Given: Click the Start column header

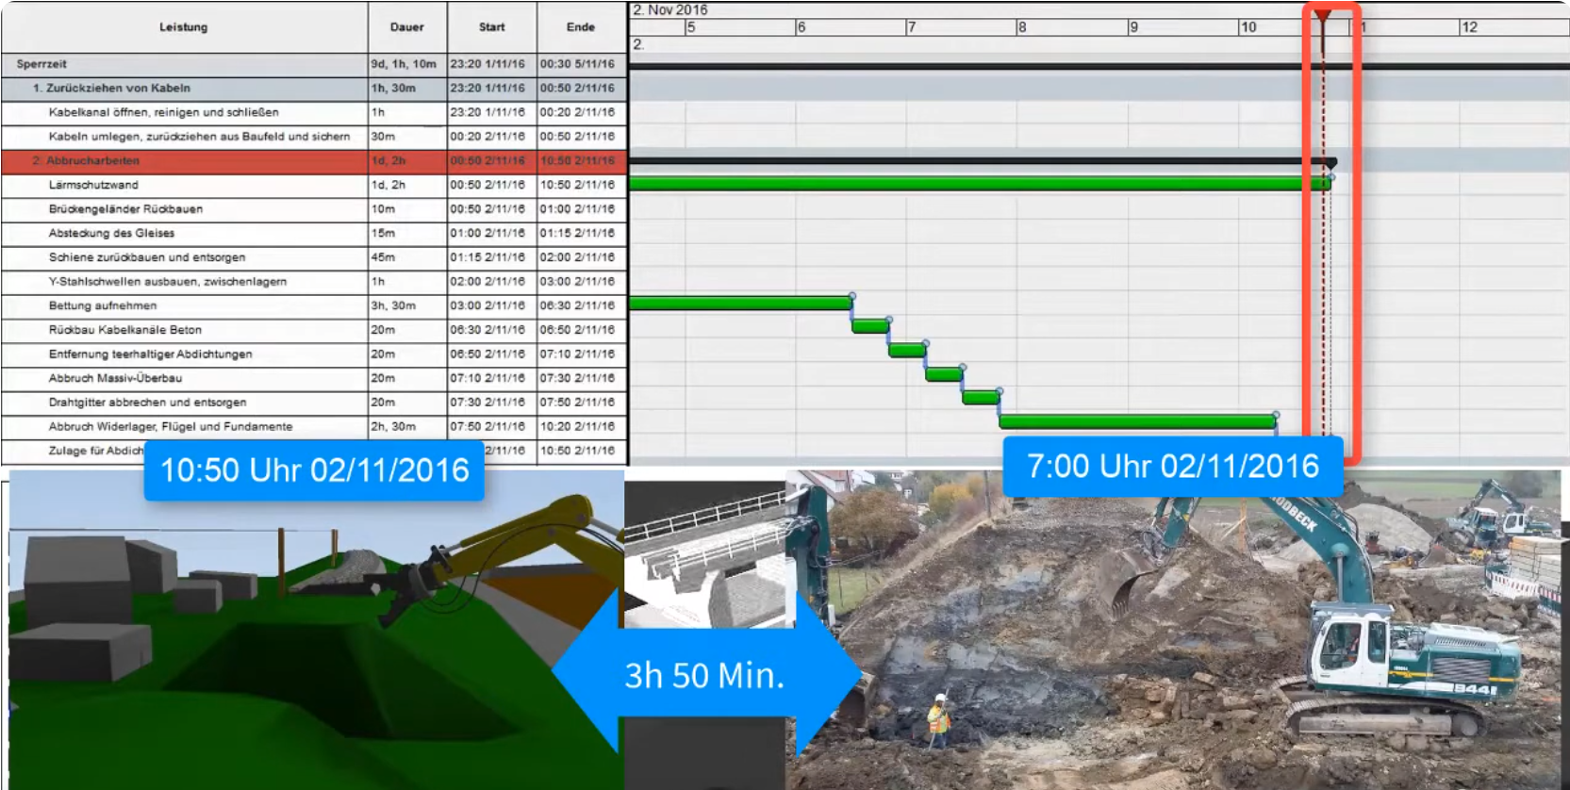Looking at the screenshot, I should pos(491,27).
